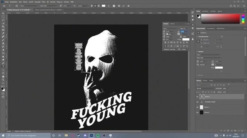Screen dimensions: 247x138
Task: Switch to the Pfade tab
Action: pyautogui.click(x=211, y=81)
